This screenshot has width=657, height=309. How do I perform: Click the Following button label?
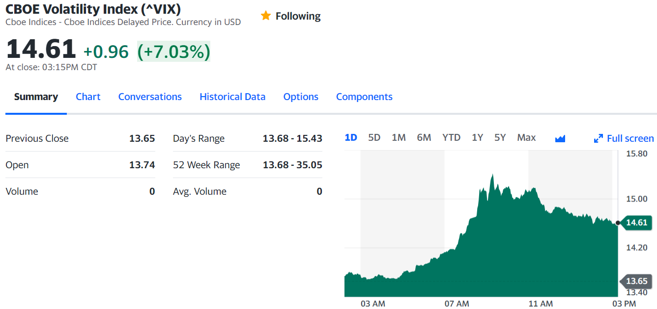point(298,16)
